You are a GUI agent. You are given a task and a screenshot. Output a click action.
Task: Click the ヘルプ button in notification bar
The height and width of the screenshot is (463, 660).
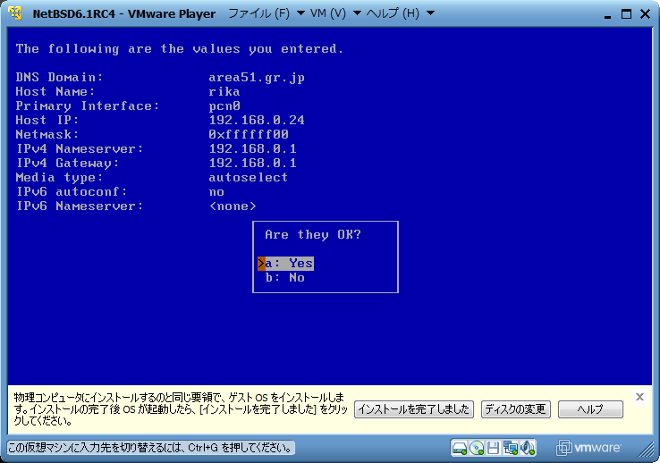pos(590,409)
